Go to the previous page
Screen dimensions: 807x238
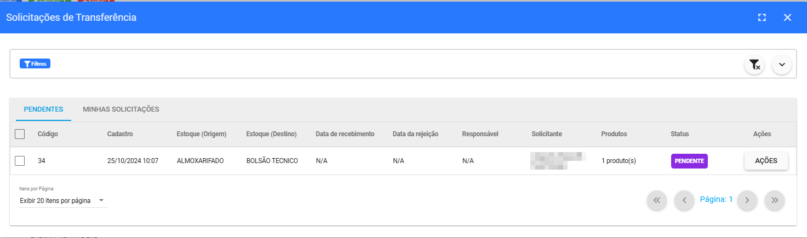click(684, 200)
